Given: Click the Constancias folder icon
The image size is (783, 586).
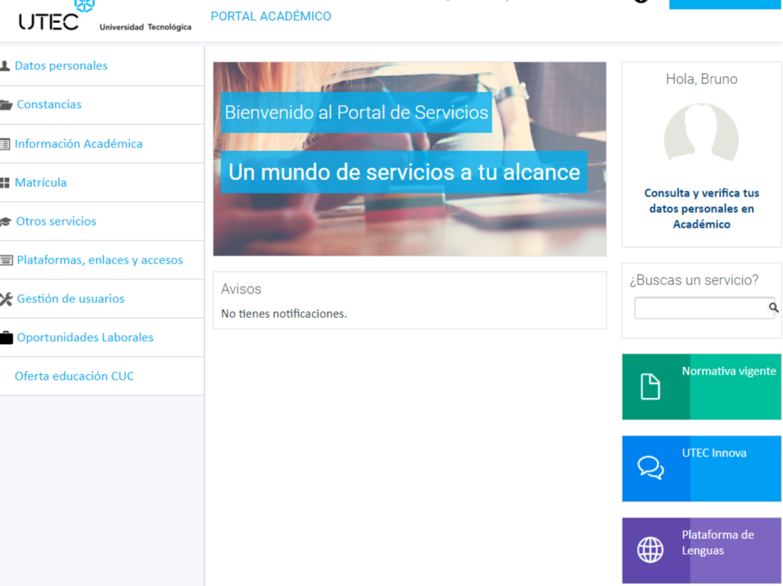Looking at the screenshot, I should [7, 104].
